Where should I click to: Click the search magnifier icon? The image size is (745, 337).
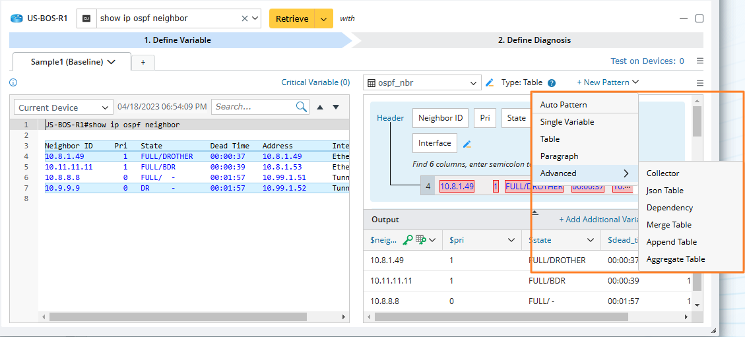[x=302, y=106]
